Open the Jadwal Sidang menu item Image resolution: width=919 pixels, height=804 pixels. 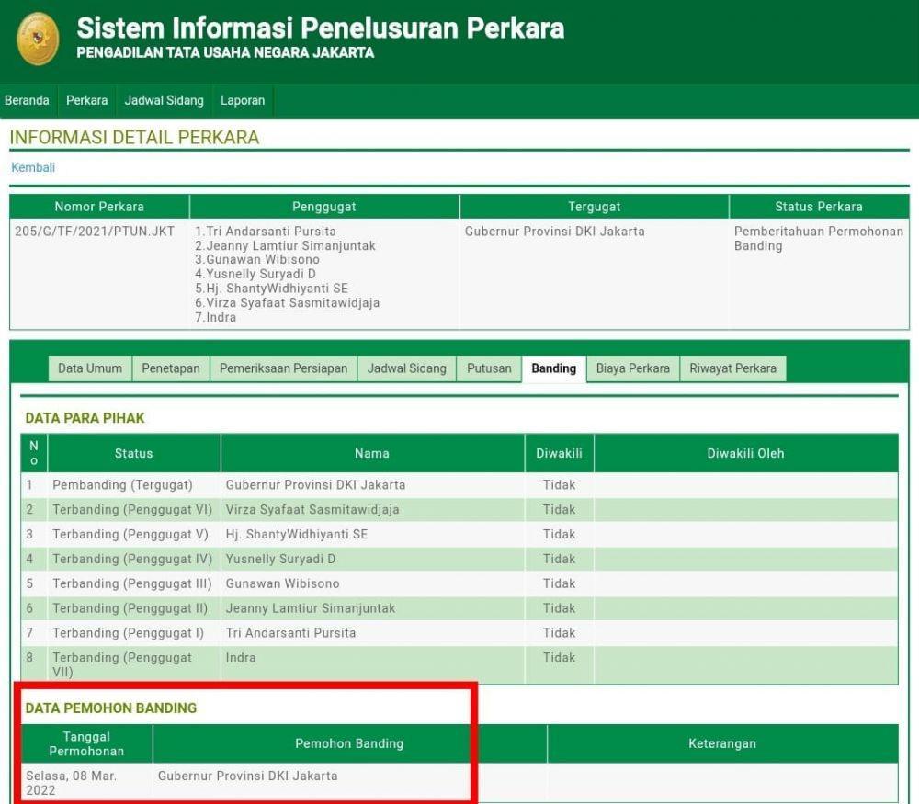coord(165,101)
